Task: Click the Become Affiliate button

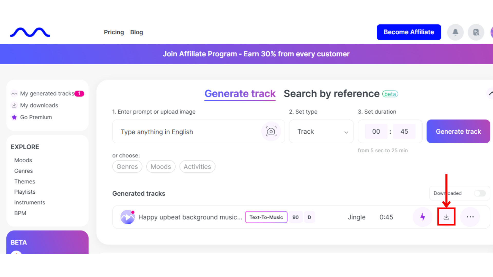Action: tap(409, 32)
